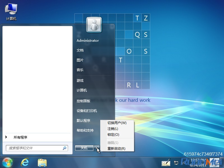
Task: Select 锁定(O) option
Action: (x=117, y=135)
